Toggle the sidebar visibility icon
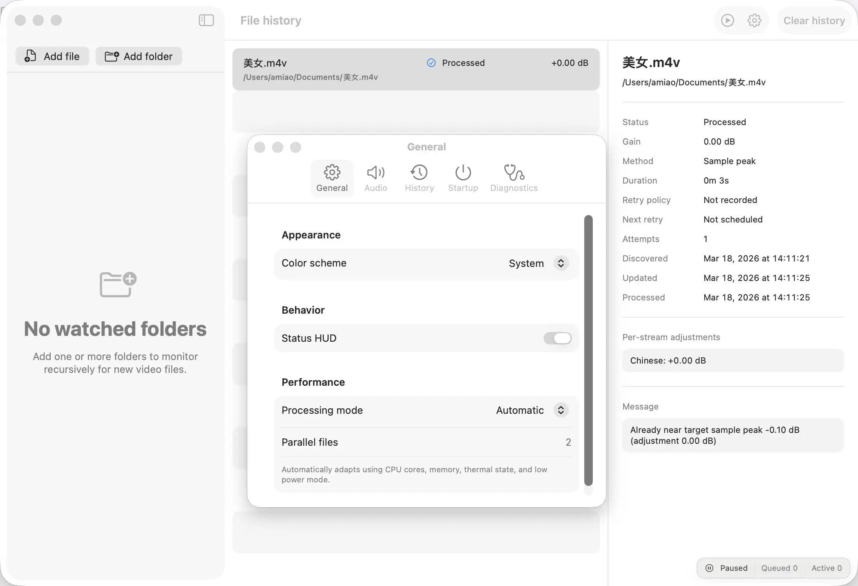 click(206, 20)
